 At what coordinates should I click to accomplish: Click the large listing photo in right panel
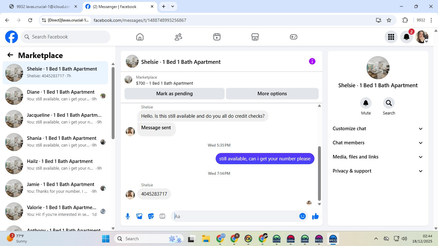tap(378, 68)
